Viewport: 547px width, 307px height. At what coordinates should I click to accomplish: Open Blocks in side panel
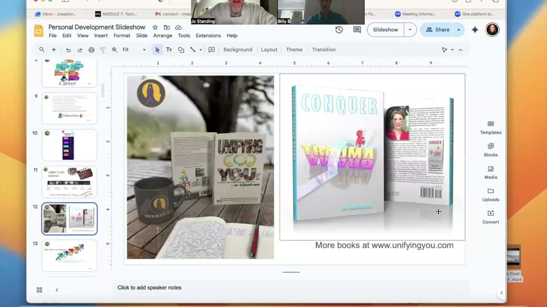point(491,150)
